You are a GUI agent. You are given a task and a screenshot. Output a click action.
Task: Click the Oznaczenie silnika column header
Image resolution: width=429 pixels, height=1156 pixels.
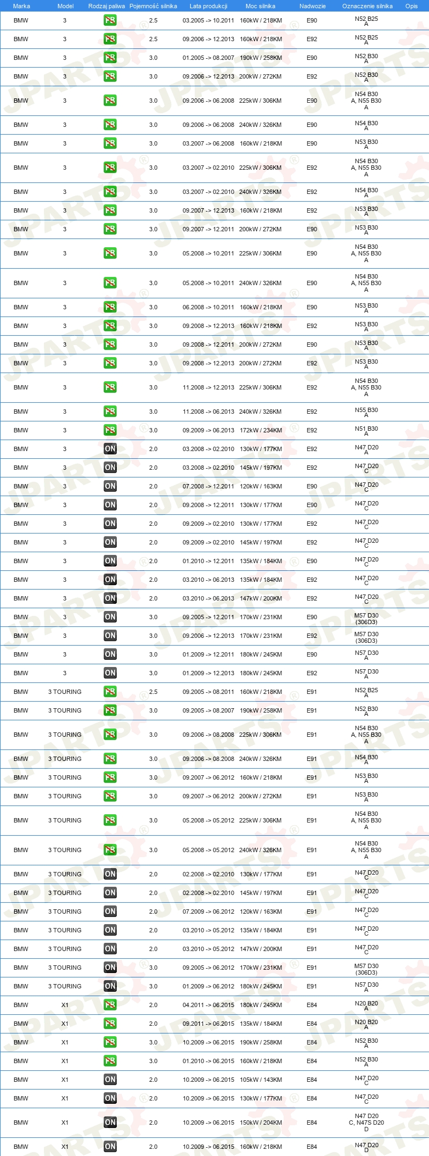point(368,6)
